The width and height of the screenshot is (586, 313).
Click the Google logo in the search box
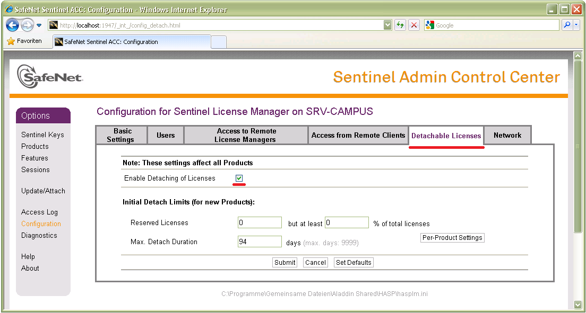(x=430, y=25)
